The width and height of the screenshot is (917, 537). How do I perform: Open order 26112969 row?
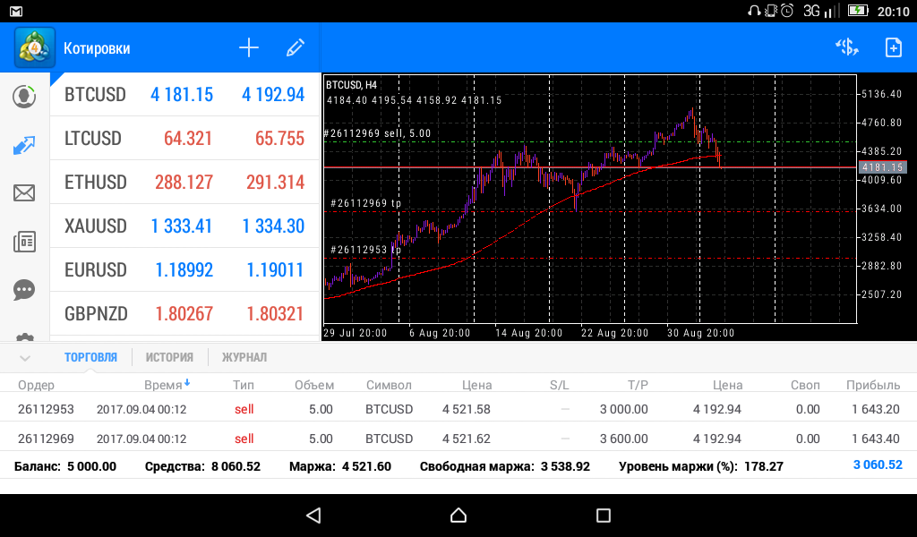458,439
